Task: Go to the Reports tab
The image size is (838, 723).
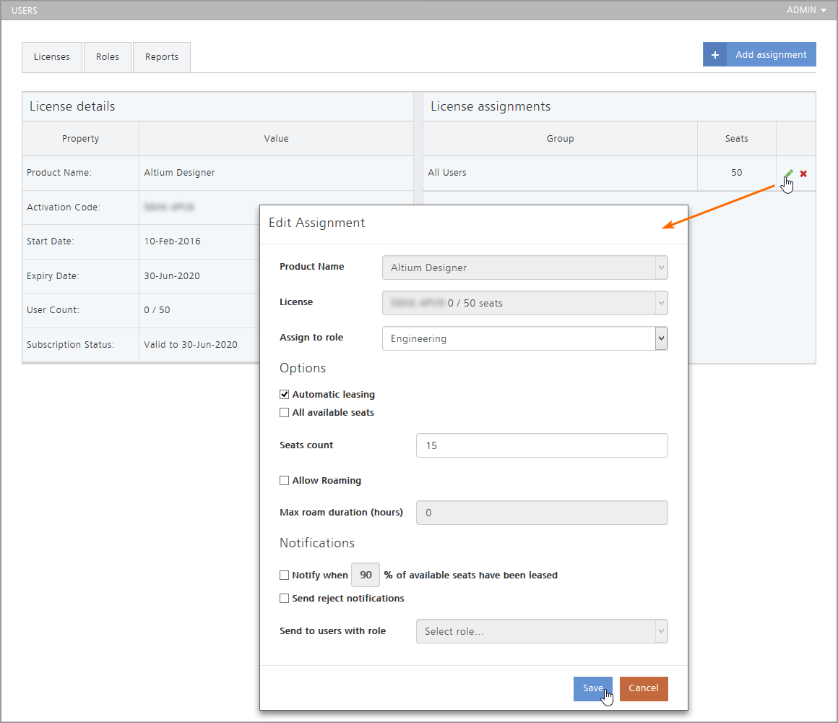Action: (162, 57)
